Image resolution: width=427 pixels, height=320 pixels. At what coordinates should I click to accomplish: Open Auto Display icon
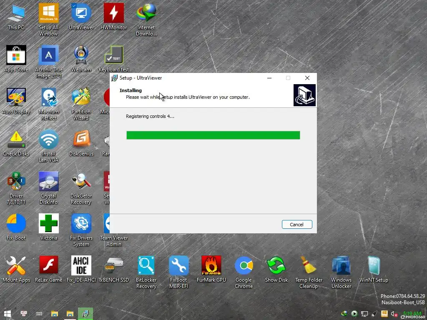pos(16,101)
